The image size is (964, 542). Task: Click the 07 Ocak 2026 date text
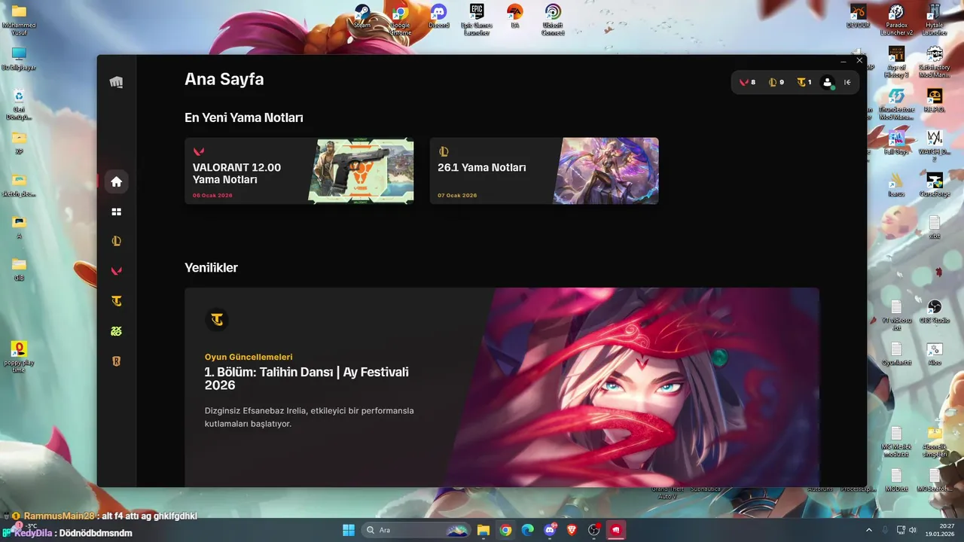click(457, 196)
